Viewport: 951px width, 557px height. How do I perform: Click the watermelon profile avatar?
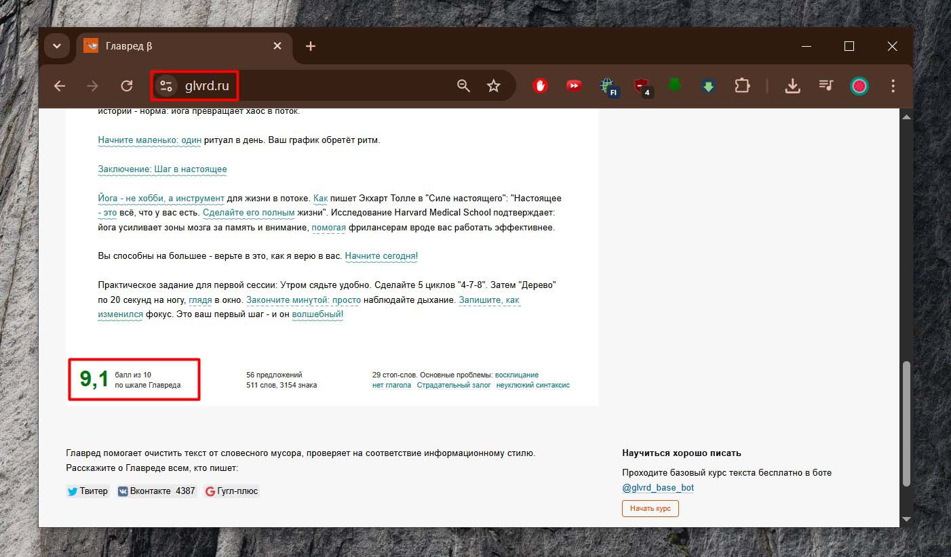(x=859, y=86)
